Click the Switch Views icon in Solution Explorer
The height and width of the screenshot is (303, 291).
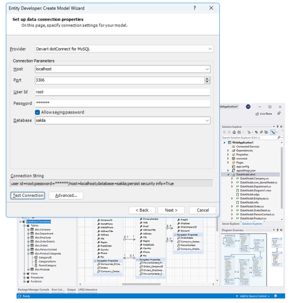click(x=239, y=132)
